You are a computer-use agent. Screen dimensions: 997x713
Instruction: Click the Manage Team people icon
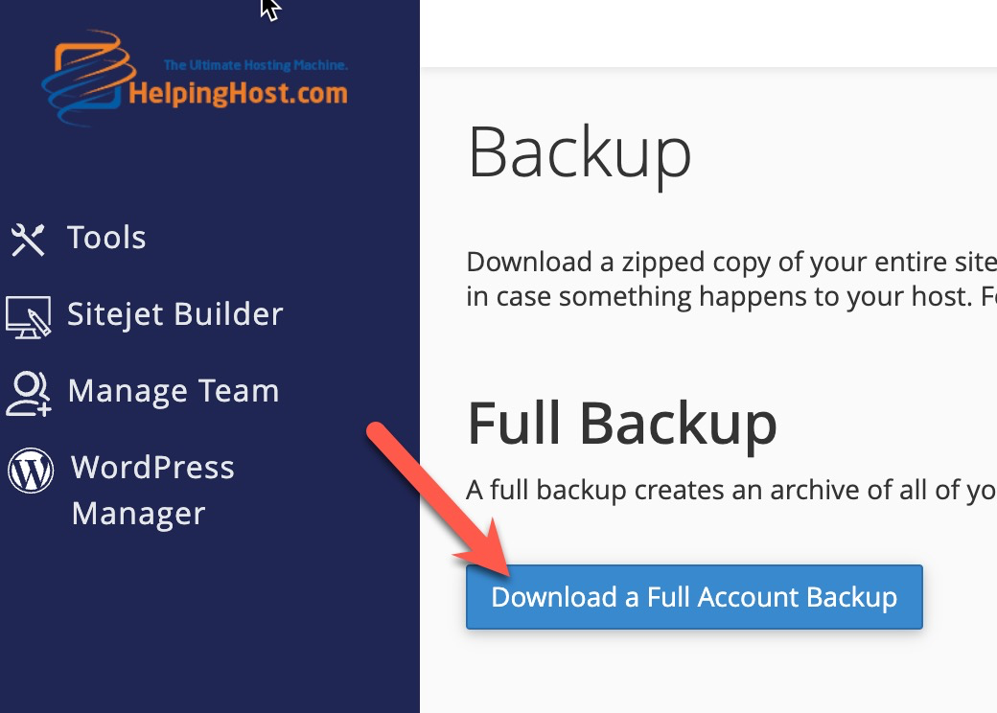coord(29,394)
